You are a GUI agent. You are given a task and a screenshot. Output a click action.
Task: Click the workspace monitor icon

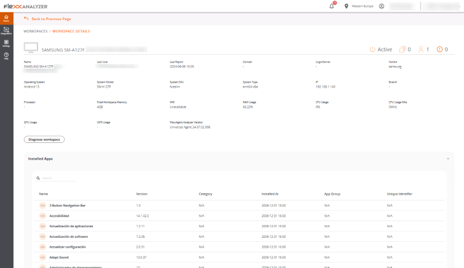(x=31, y=48)
